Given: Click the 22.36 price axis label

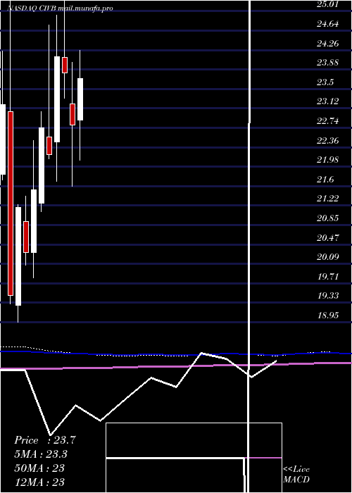Looking at the screenshot, I should coord(328,140).
